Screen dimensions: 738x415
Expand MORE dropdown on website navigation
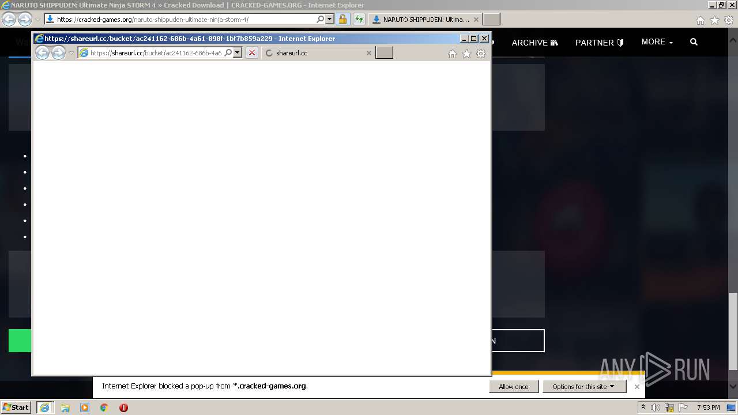click(x=657, y=42)
